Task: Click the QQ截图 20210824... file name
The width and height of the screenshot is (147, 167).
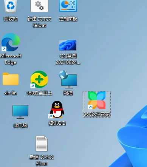Action: 68,59
